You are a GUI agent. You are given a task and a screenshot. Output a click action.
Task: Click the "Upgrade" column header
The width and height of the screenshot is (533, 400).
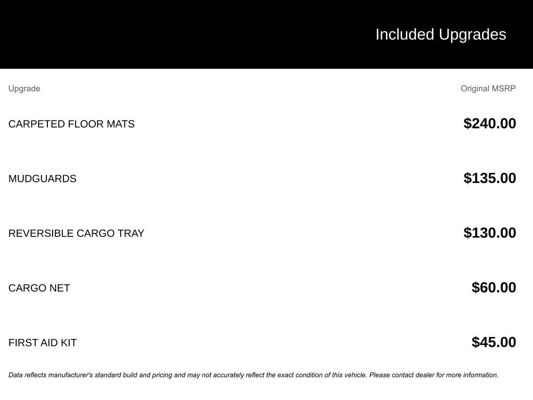click(24, 89)
